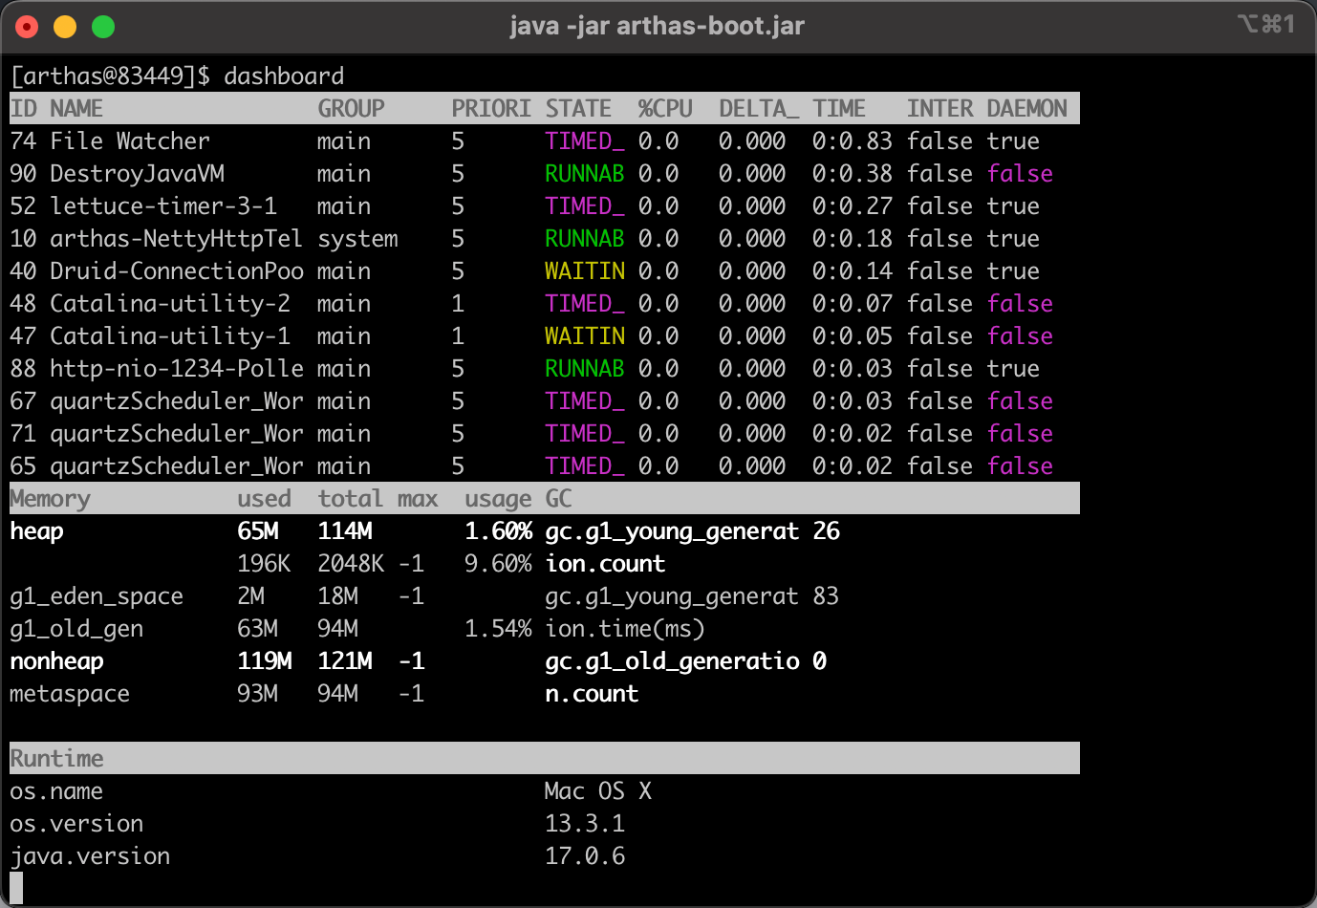Click the red close window button
The image size is (1317, 908).
[x=27, y=27]
